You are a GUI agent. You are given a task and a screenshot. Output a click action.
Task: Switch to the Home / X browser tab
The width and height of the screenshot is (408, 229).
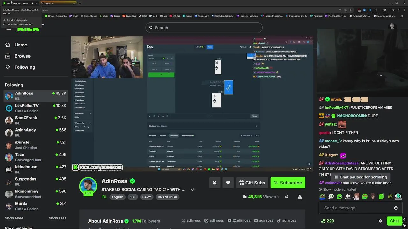coord(58,3)
